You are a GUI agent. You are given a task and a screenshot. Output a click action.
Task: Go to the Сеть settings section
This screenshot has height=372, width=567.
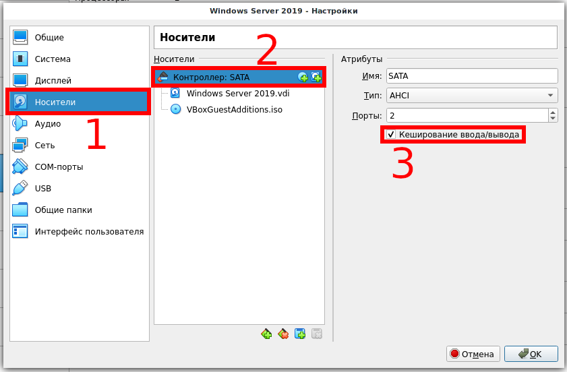point(46,145)
